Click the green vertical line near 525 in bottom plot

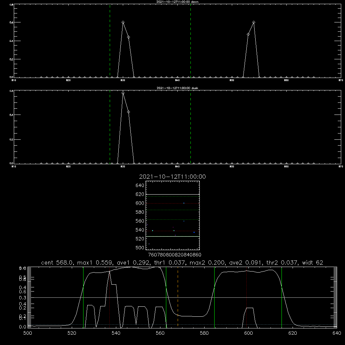[83, 297]
